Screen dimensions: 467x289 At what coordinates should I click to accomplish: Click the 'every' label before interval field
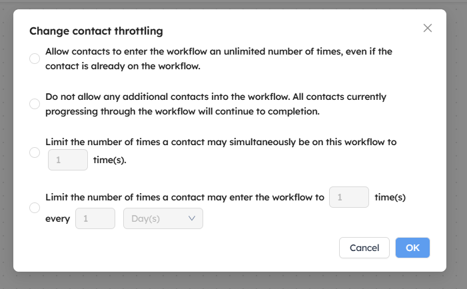pos(57,218)
